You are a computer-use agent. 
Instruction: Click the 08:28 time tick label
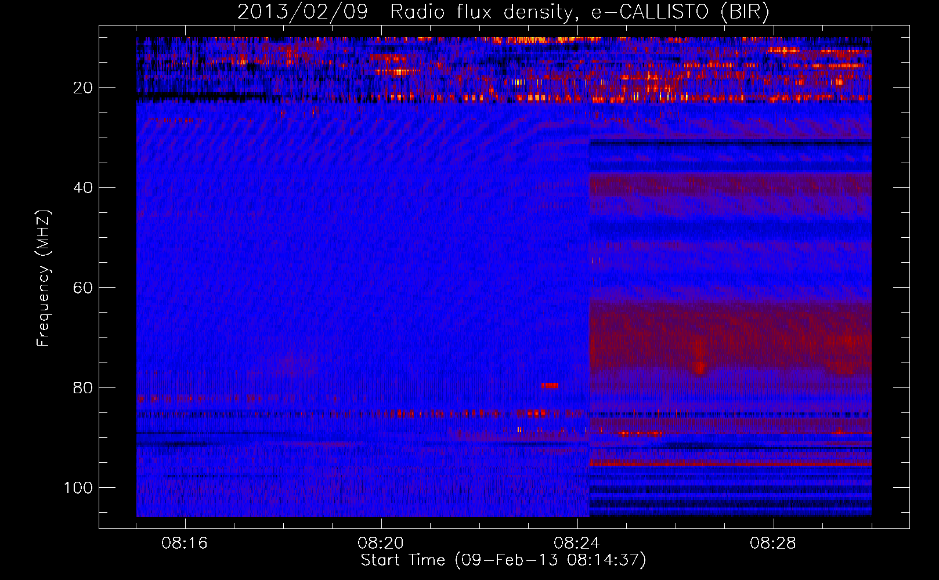pos(773,543)
